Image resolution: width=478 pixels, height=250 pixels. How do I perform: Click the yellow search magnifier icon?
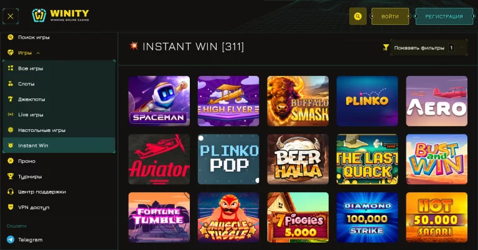358,16
